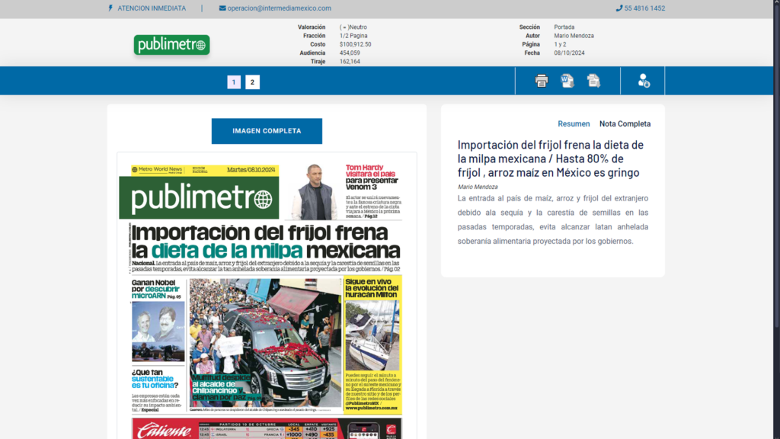Click the summary paragraph text
780x439 pixels.
pos(553,219)
